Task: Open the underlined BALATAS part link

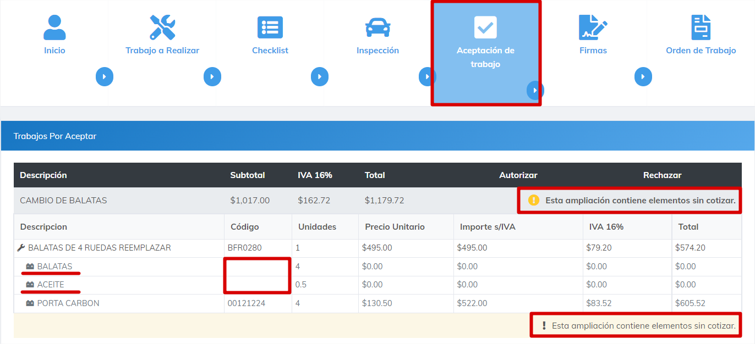Action: point(54,267)
